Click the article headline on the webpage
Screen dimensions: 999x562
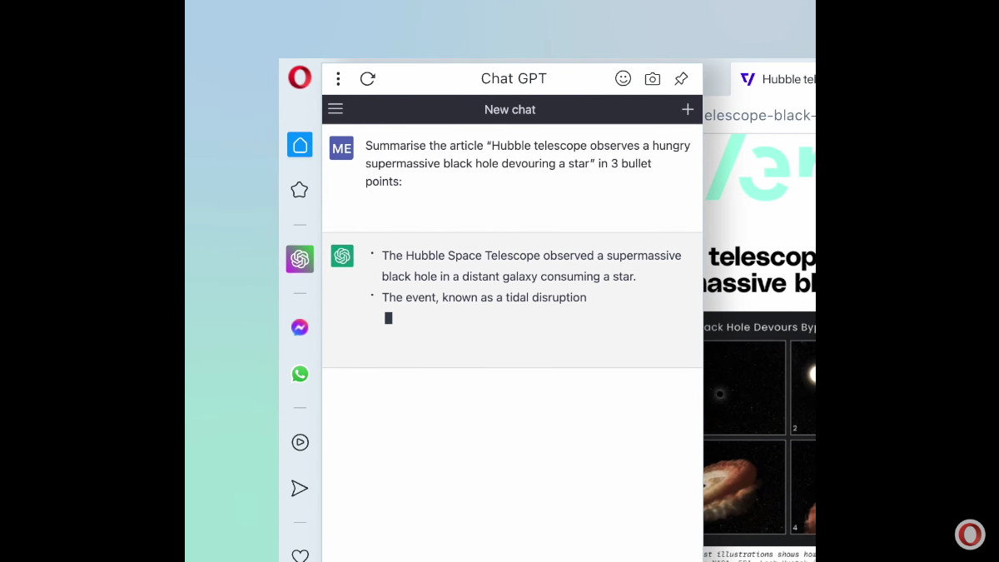tap(759, 269)
